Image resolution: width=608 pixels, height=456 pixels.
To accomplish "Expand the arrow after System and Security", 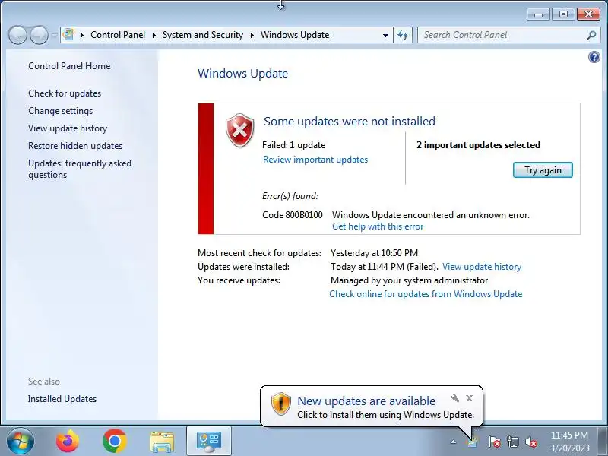I will point(252,35).
